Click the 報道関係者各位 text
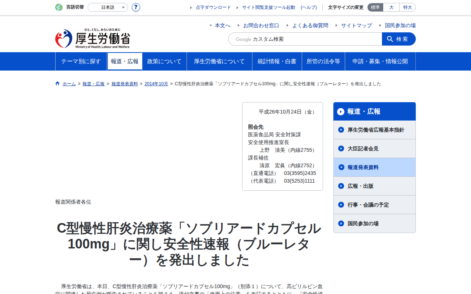The height and width of the screenshot is (294, 471). (73, 202)
